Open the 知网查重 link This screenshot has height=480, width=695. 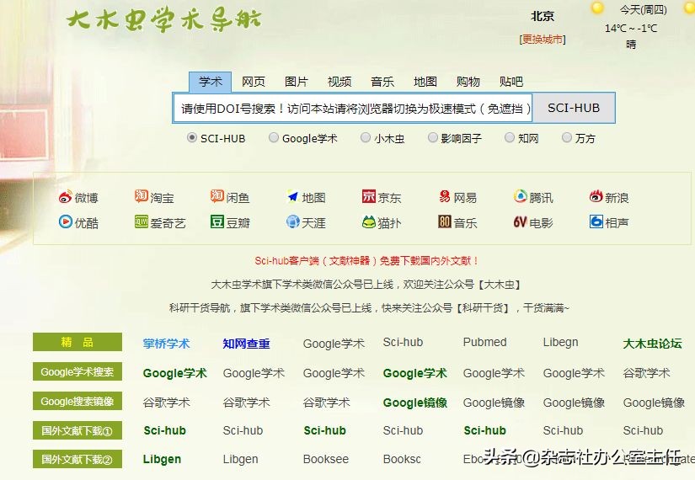[x=246, y=344]
